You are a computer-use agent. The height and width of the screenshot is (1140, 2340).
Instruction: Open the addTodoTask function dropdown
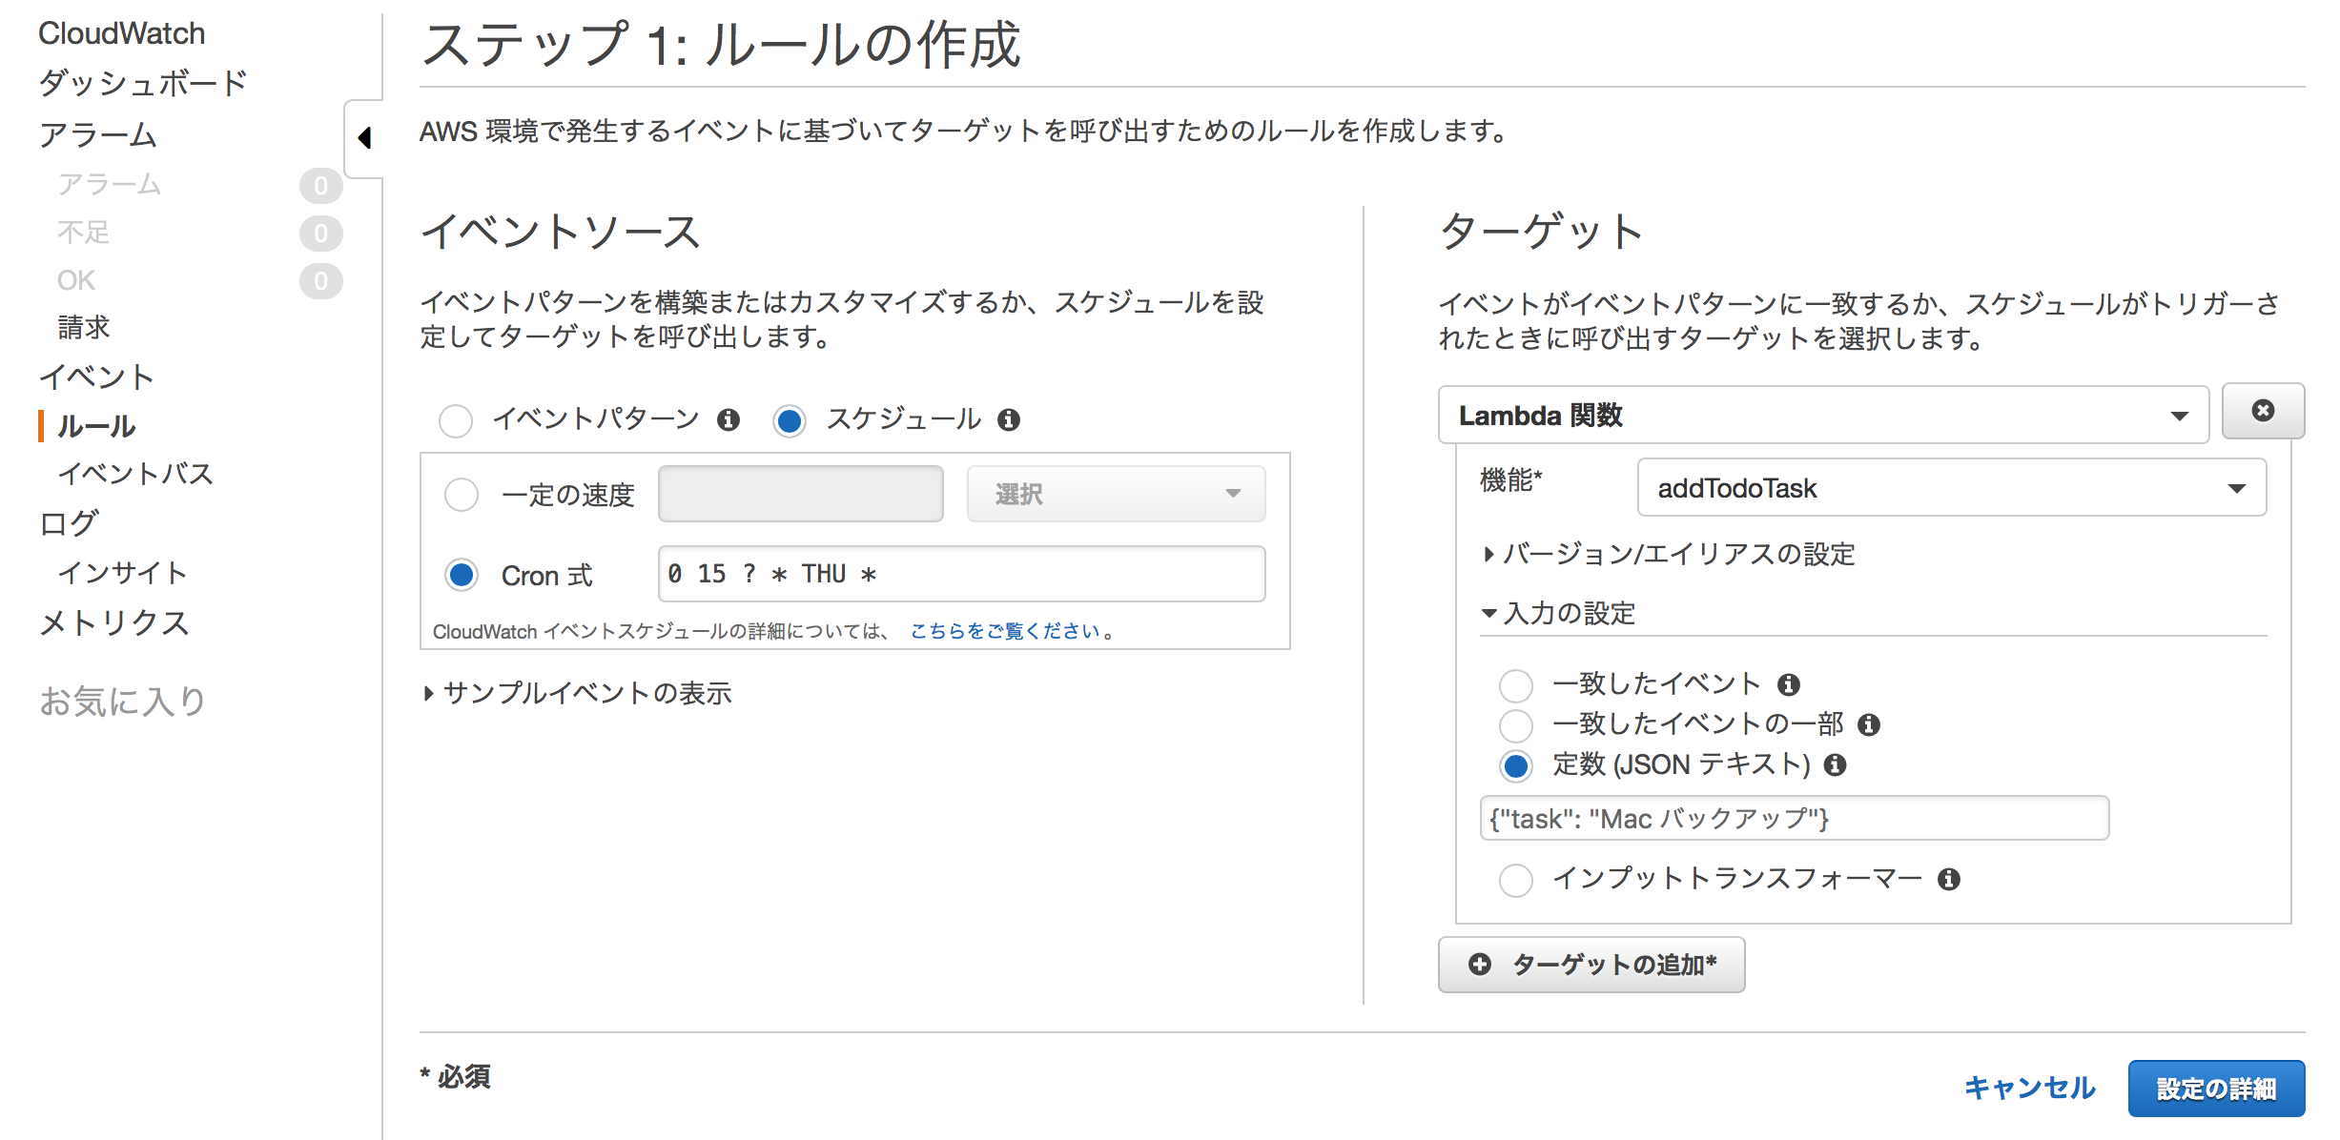pyautogui.click(x=1952, y=488)
